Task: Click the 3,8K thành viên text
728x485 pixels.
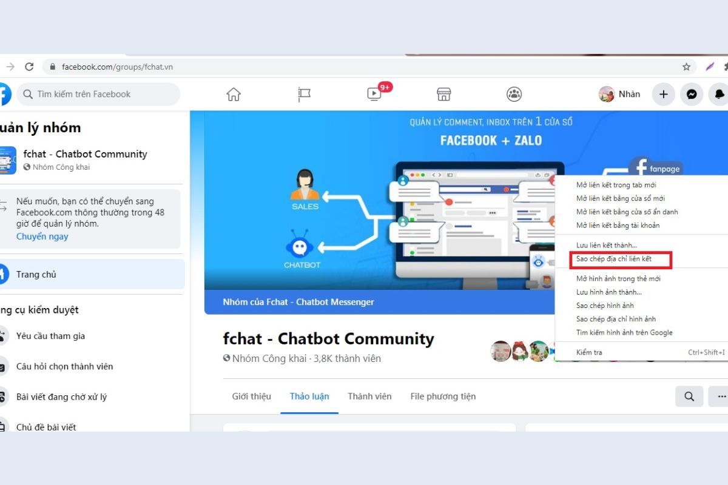Action: click(348, 358)
